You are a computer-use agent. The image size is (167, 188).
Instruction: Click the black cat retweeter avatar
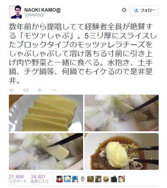coord(114,179)
